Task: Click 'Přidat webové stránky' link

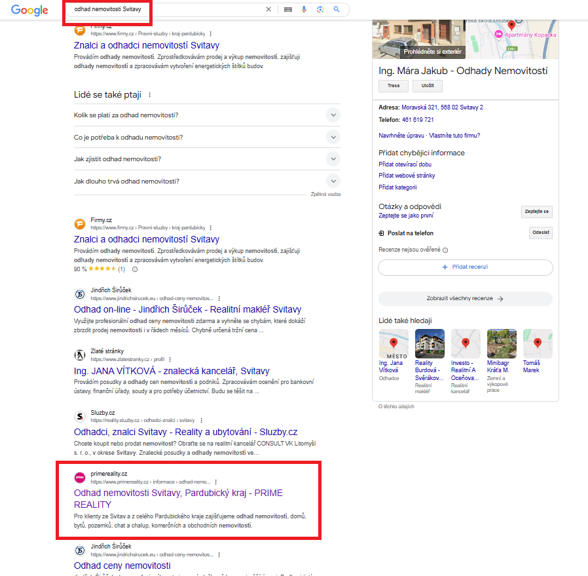Action: coord(407,176)
